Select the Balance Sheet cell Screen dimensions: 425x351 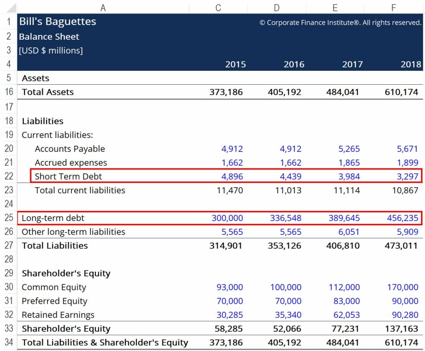pos(49,37)
